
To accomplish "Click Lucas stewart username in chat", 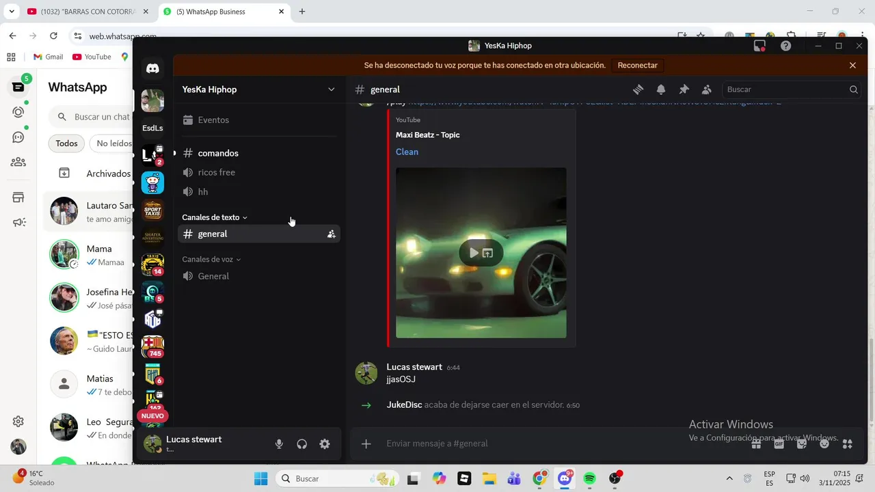I will 414,367.
